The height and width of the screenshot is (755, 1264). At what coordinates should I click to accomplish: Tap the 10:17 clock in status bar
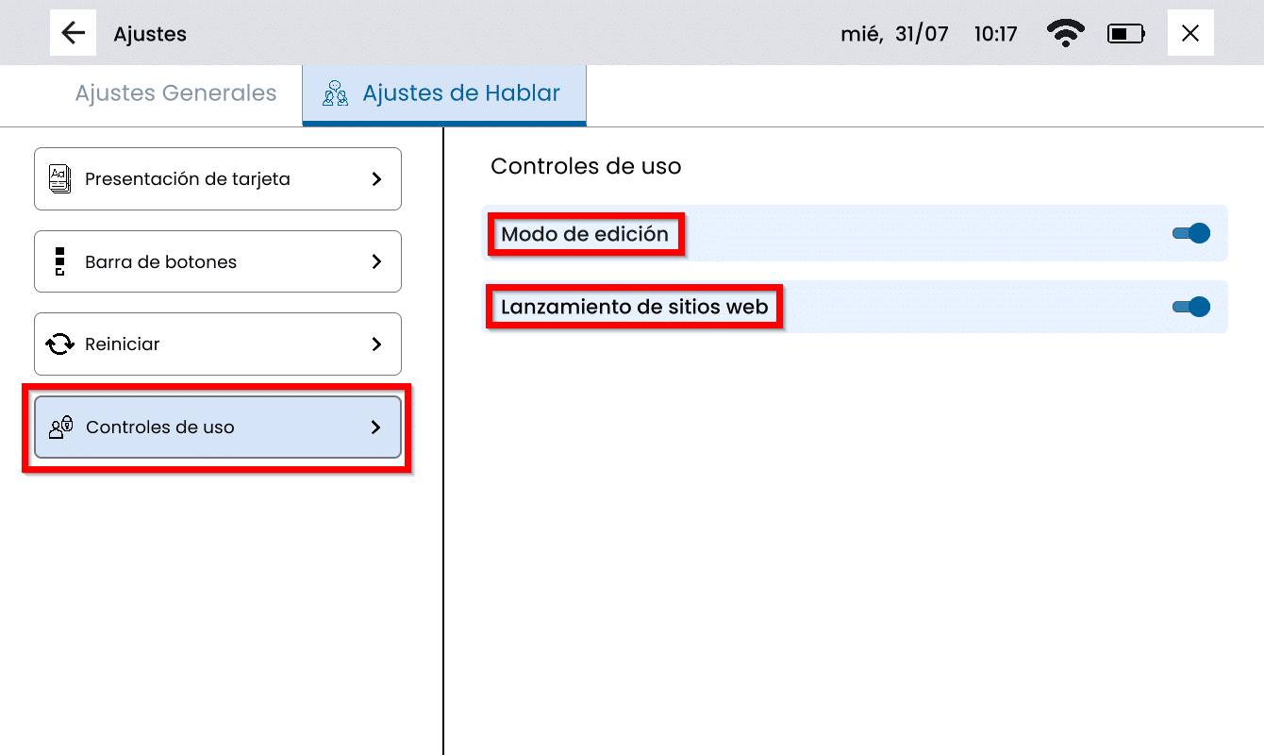tap(995, 35)
